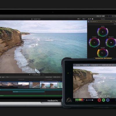Select the green music track in timeline
This screenshot has width=116, height=116.
tap(31, 96)
